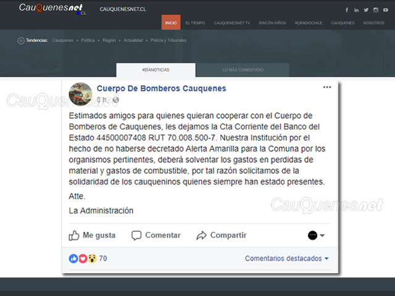Click the Comentar speech bubble button
The image size is (395, 296).
pyautogui.click(x=156, y=236)
